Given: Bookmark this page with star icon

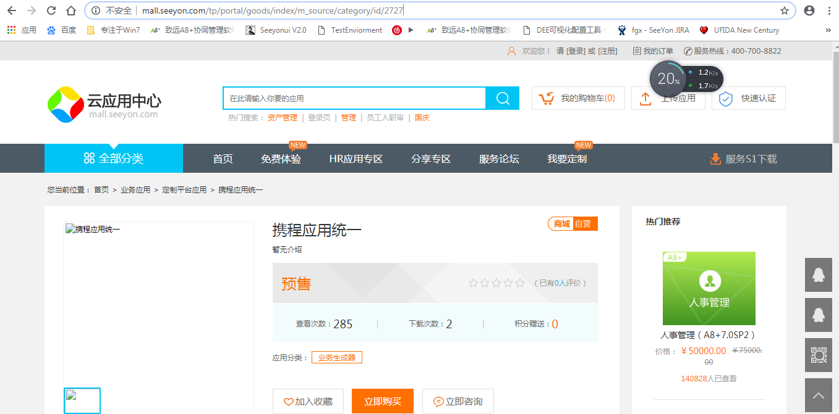Looking at the screenshot, I should 785,10.
